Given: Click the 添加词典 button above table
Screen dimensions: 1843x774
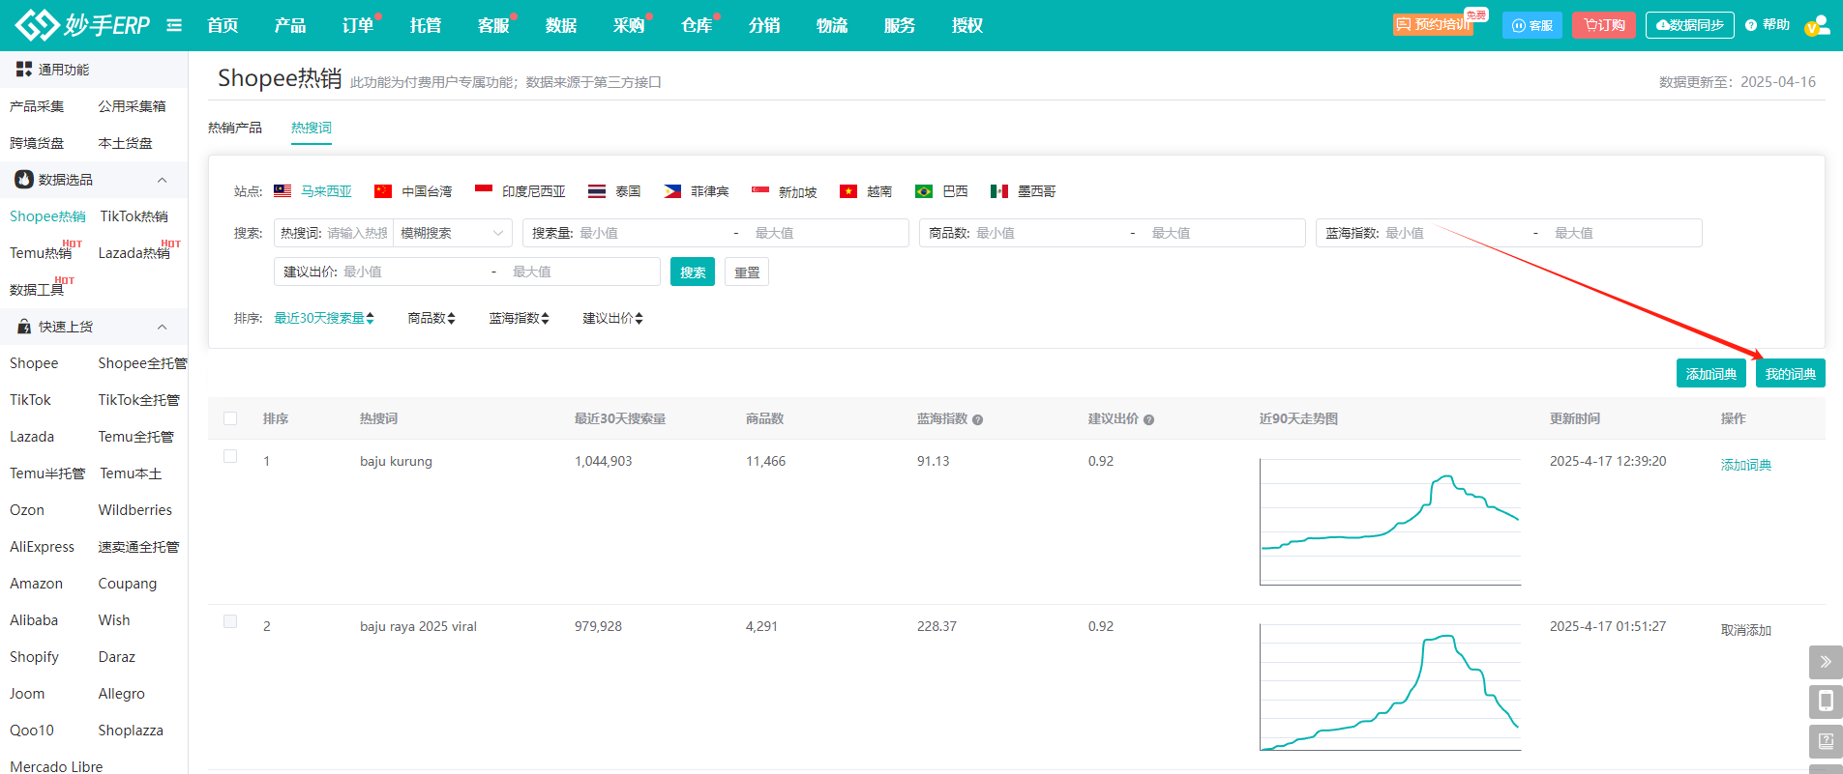Looking at the screenshot, I should tap(1711, 373).
